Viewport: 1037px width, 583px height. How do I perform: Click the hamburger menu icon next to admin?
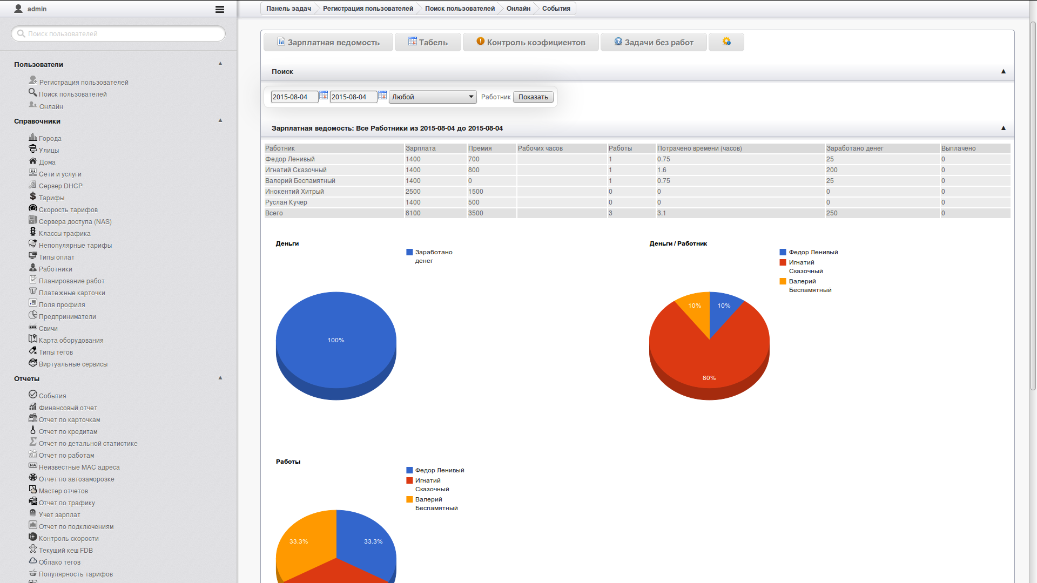(x=219, y=9)
